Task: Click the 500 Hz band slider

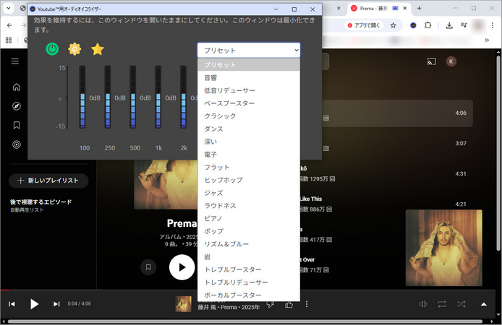Action: point(133,97)
